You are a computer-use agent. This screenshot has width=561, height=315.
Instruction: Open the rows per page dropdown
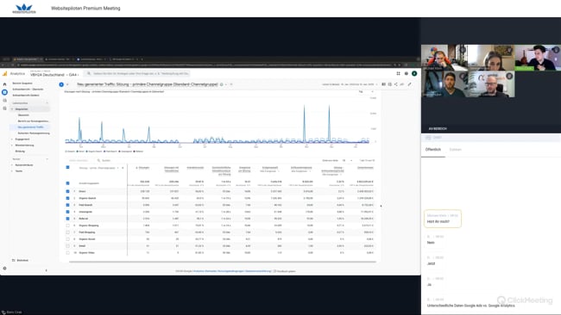coord(347,161)
